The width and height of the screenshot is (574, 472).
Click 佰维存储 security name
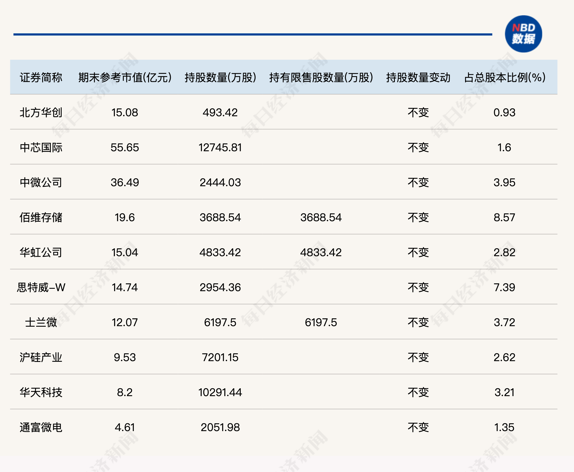pyautogui.click(x=41, y=217)
